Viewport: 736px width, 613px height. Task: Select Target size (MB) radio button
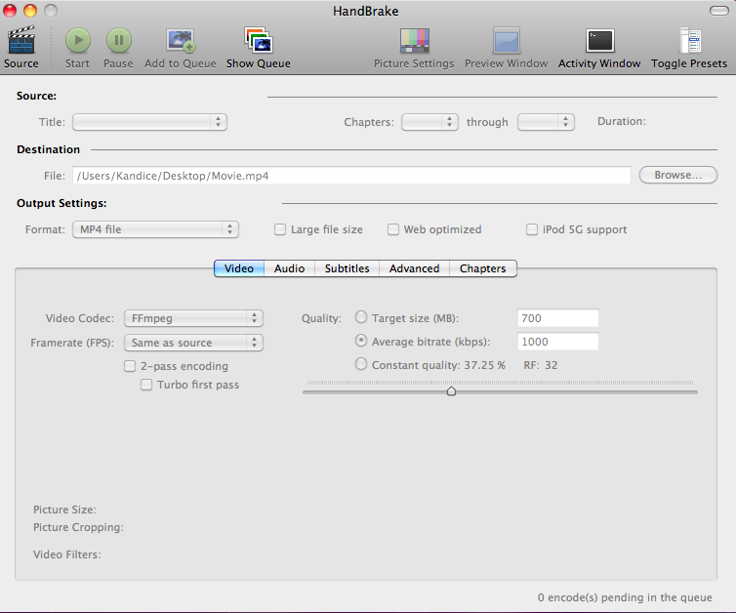point(361,317)
